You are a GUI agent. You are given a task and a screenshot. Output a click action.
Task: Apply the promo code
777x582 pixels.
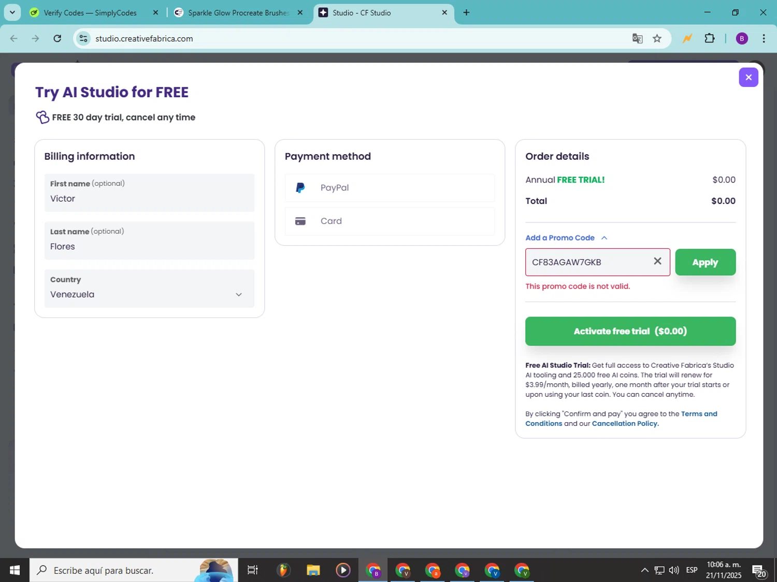point(705,262)
